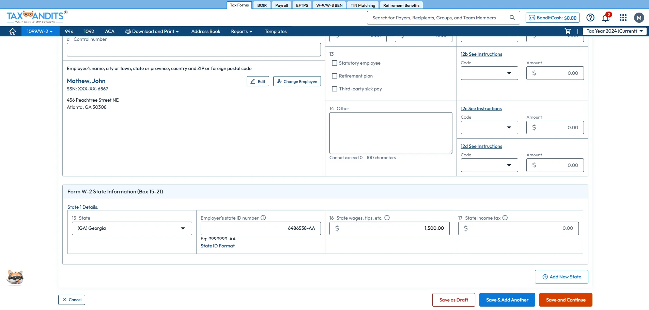This screenshot has width=649, height=310.
Task: Open the ACA menu item
Action: pos(110,31)
